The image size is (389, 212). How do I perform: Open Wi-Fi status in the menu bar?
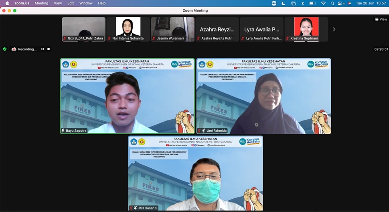323,3
